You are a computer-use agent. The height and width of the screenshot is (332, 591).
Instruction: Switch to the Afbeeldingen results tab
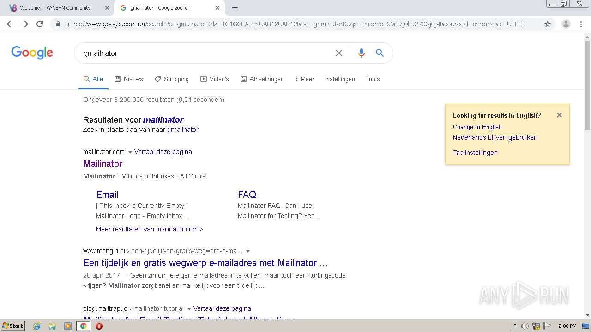[x=262, y=79]
